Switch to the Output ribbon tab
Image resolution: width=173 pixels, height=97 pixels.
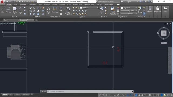coord(55,4)
